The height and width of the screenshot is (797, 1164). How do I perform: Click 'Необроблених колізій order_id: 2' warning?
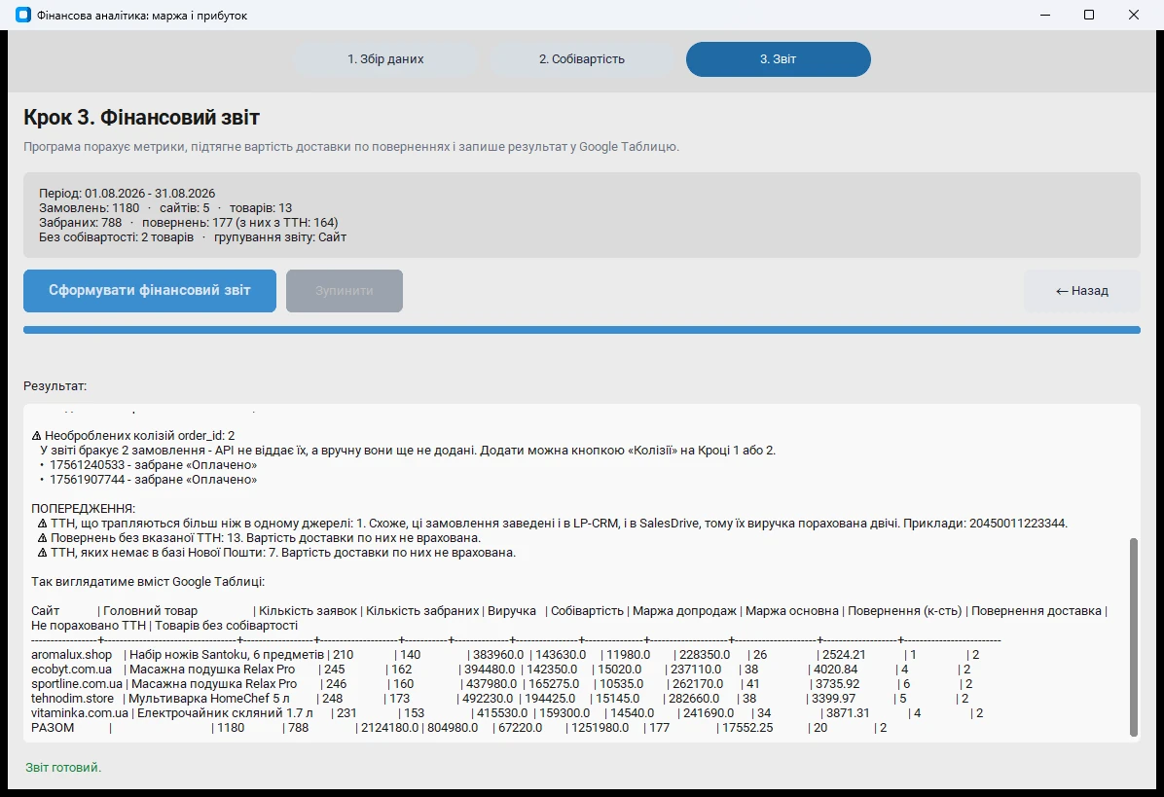[133, 436]
